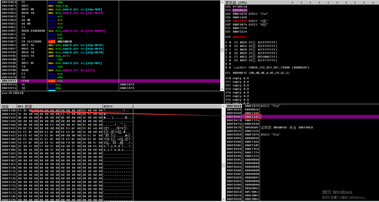Click the dump pane scroll-down arrow
Viewport: 379px width, 202px height.
coord(223,199)
